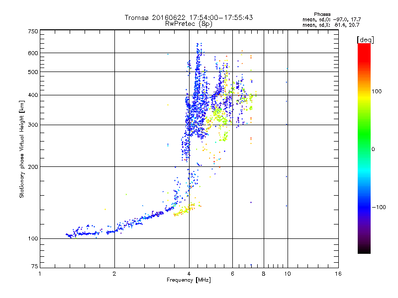This screenshot has width=398, height=298.
Task: Click the phase colorbar scale
Action: [364, 148]
